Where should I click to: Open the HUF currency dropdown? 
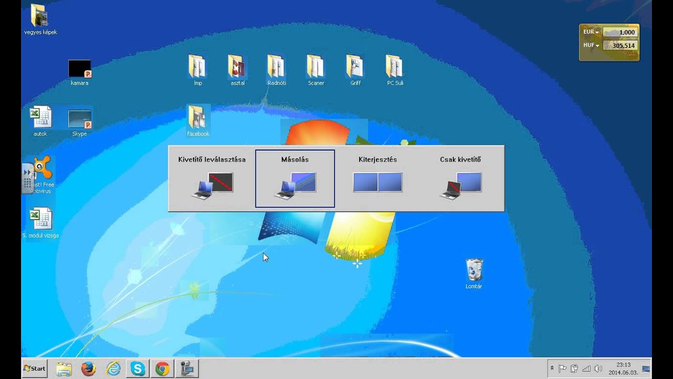pos(591,45)
